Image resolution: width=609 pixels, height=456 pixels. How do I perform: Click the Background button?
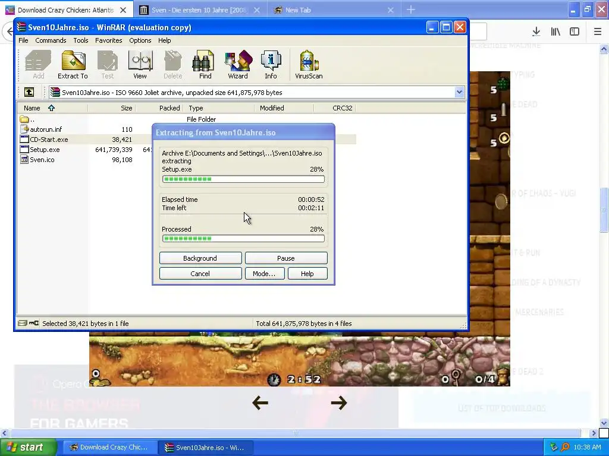200,258
